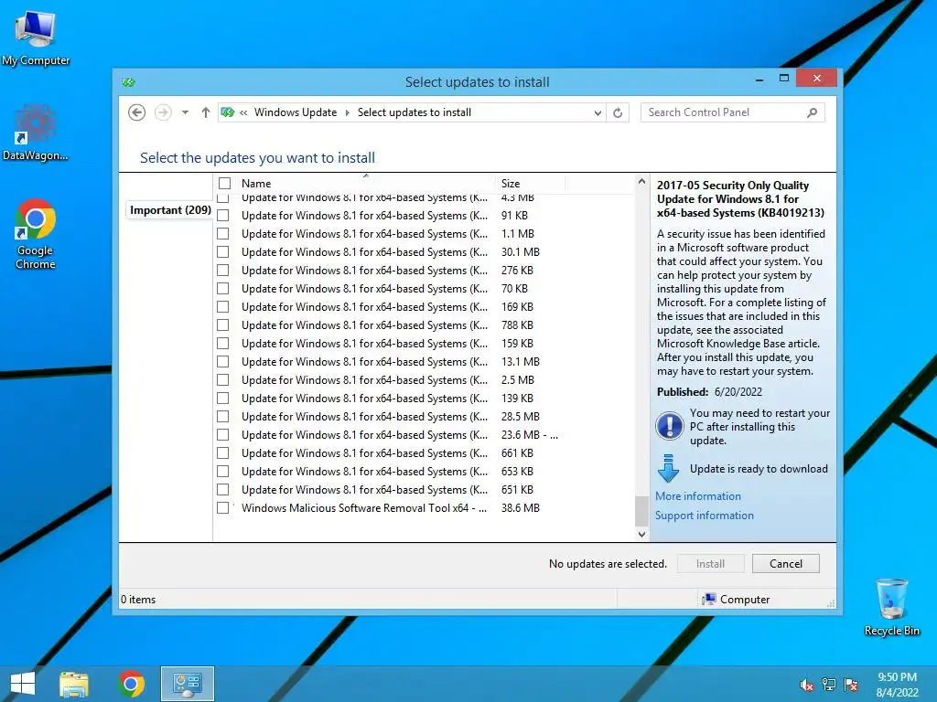937x702 pixels.
Task: Select the update row sized 2.5 MB
Action: (424, 380)
